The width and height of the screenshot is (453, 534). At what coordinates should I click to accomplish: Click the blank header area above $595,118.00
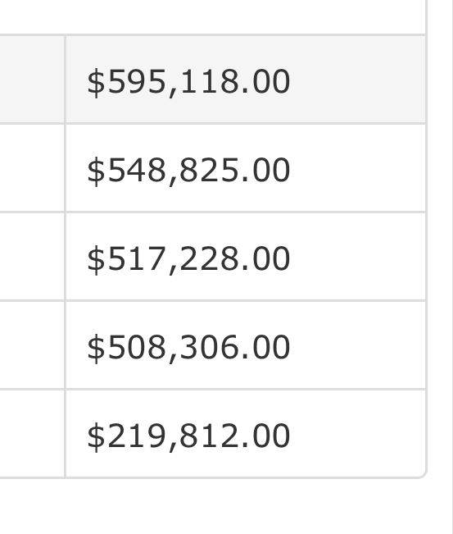pyautogui.click(x=212, y=16)
